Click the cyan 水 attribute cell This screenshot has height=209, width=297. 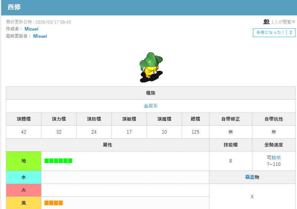24,177
